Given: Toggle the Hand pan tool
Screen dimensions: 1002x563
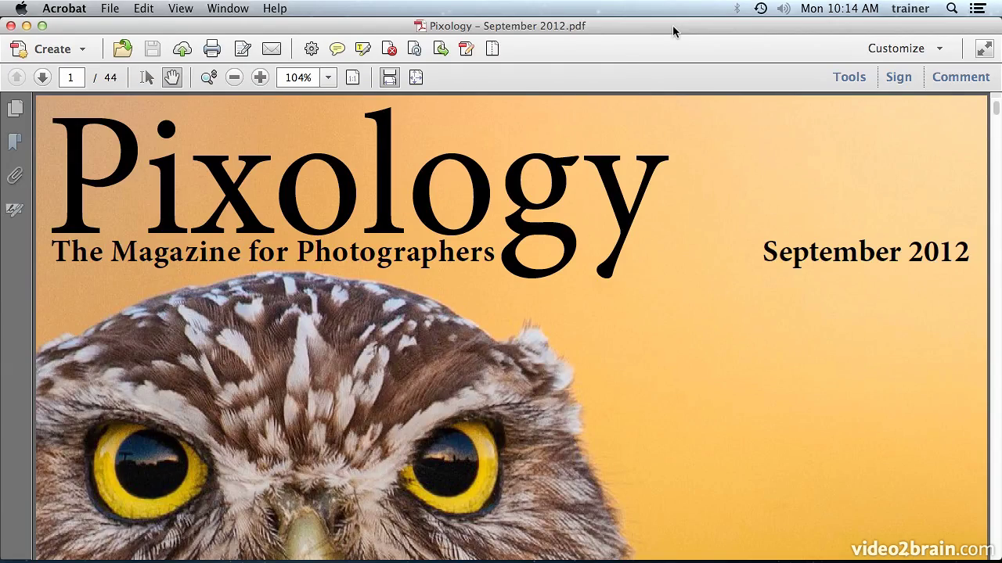Looking at the screenshot, I should click(x=172, y=77).
